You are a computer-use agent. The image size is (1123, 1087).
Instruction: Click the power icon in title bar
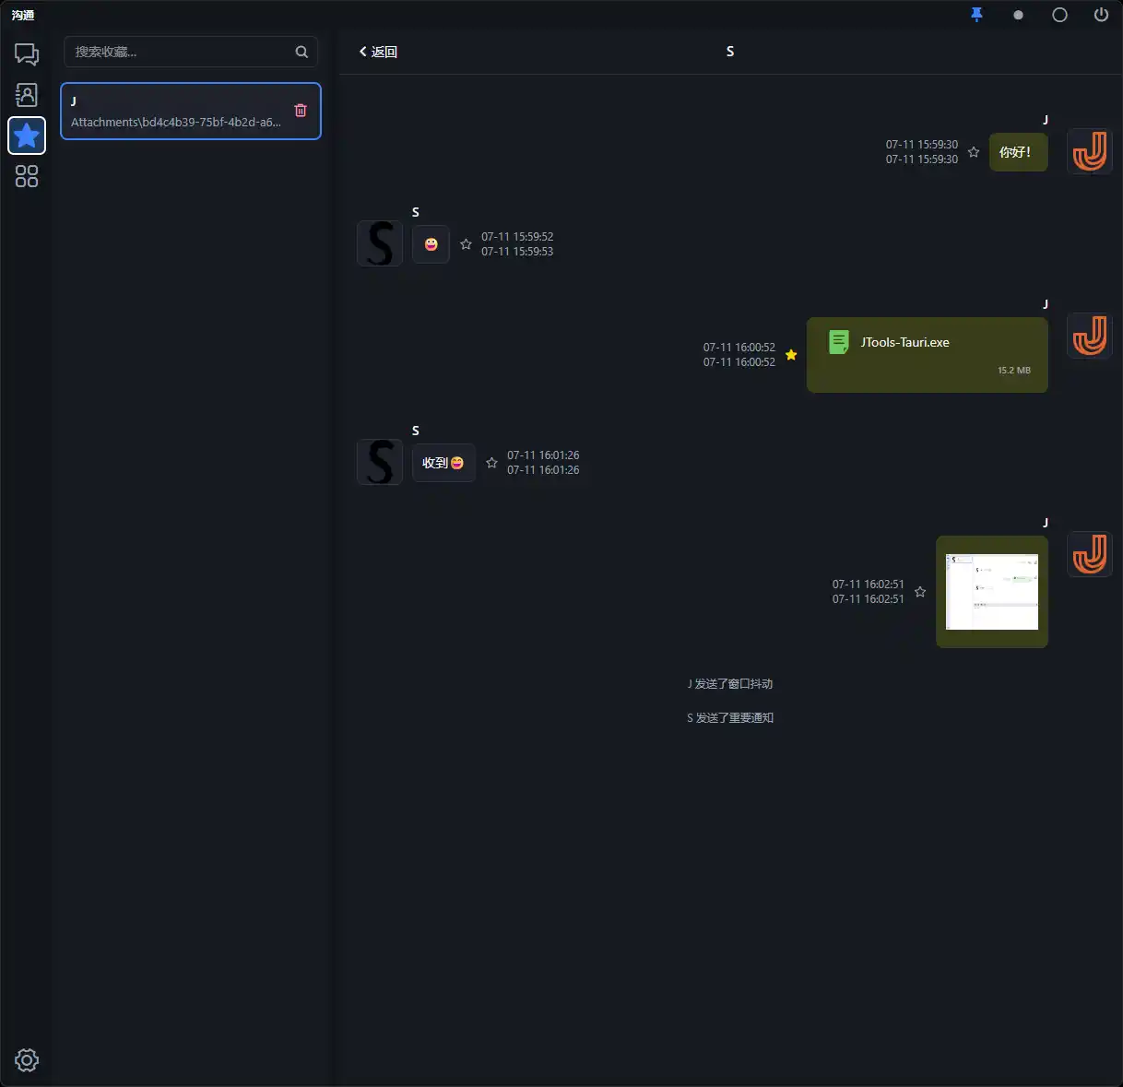[x=1101, y=15]
